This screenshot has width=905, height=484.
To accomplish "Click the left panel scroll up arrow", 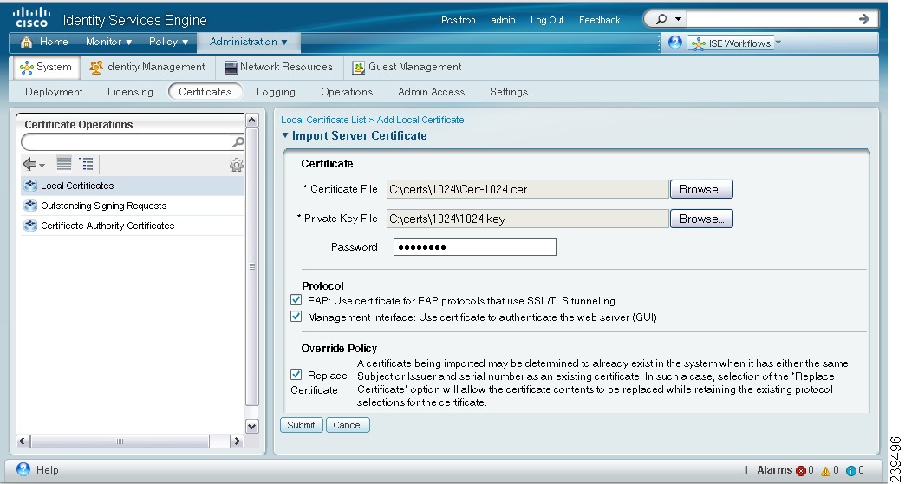I will click(x=252, y=121).
